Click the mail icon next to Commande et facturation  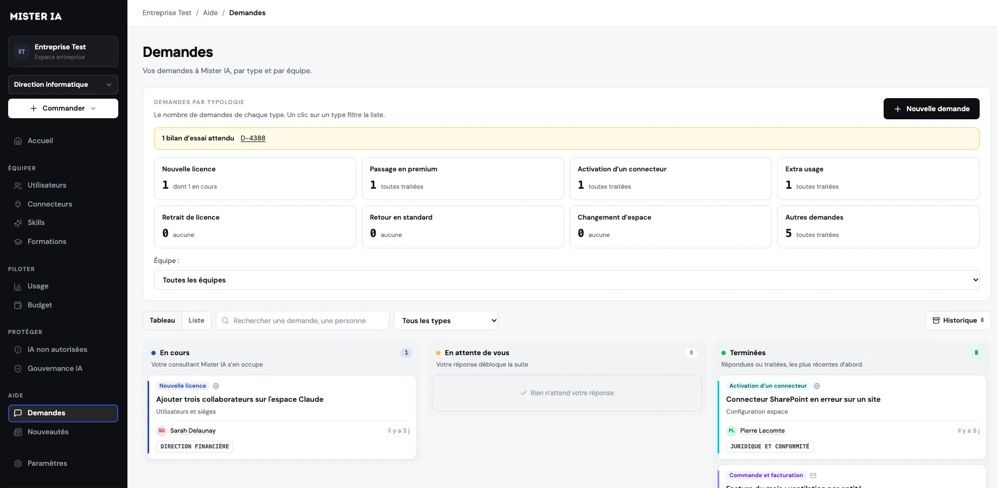click(x=813, y=476)
